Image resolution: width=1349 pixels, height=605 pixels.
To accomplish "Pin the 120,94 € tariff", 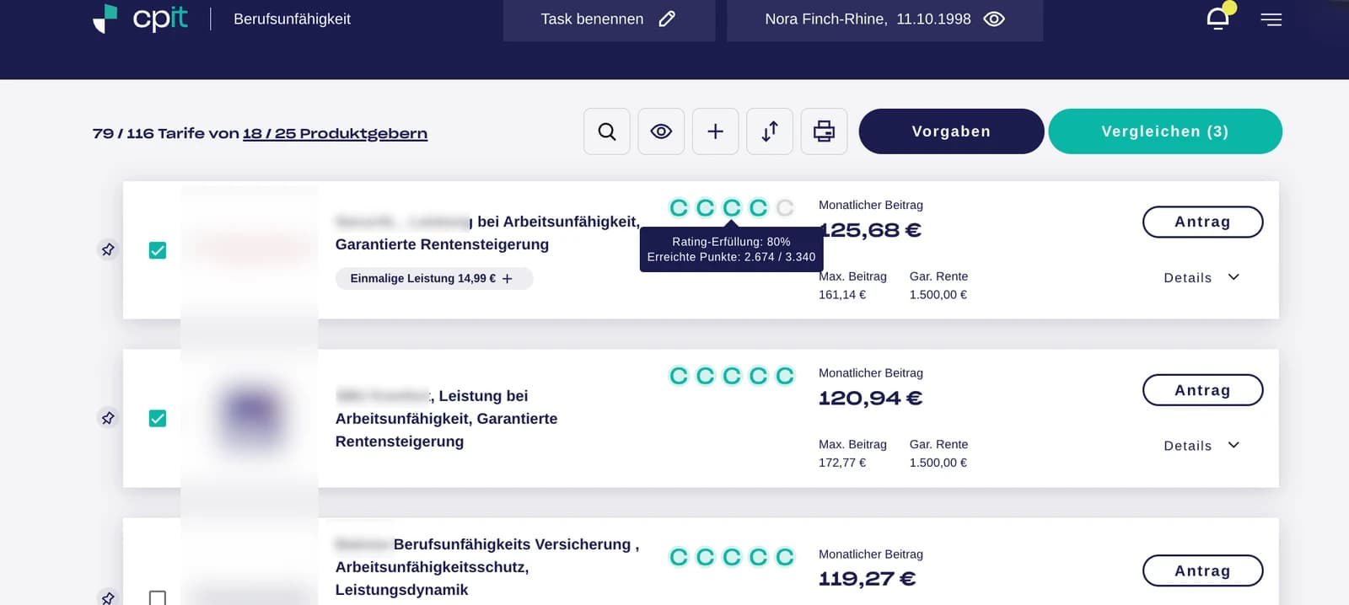I will click(108, 418).
